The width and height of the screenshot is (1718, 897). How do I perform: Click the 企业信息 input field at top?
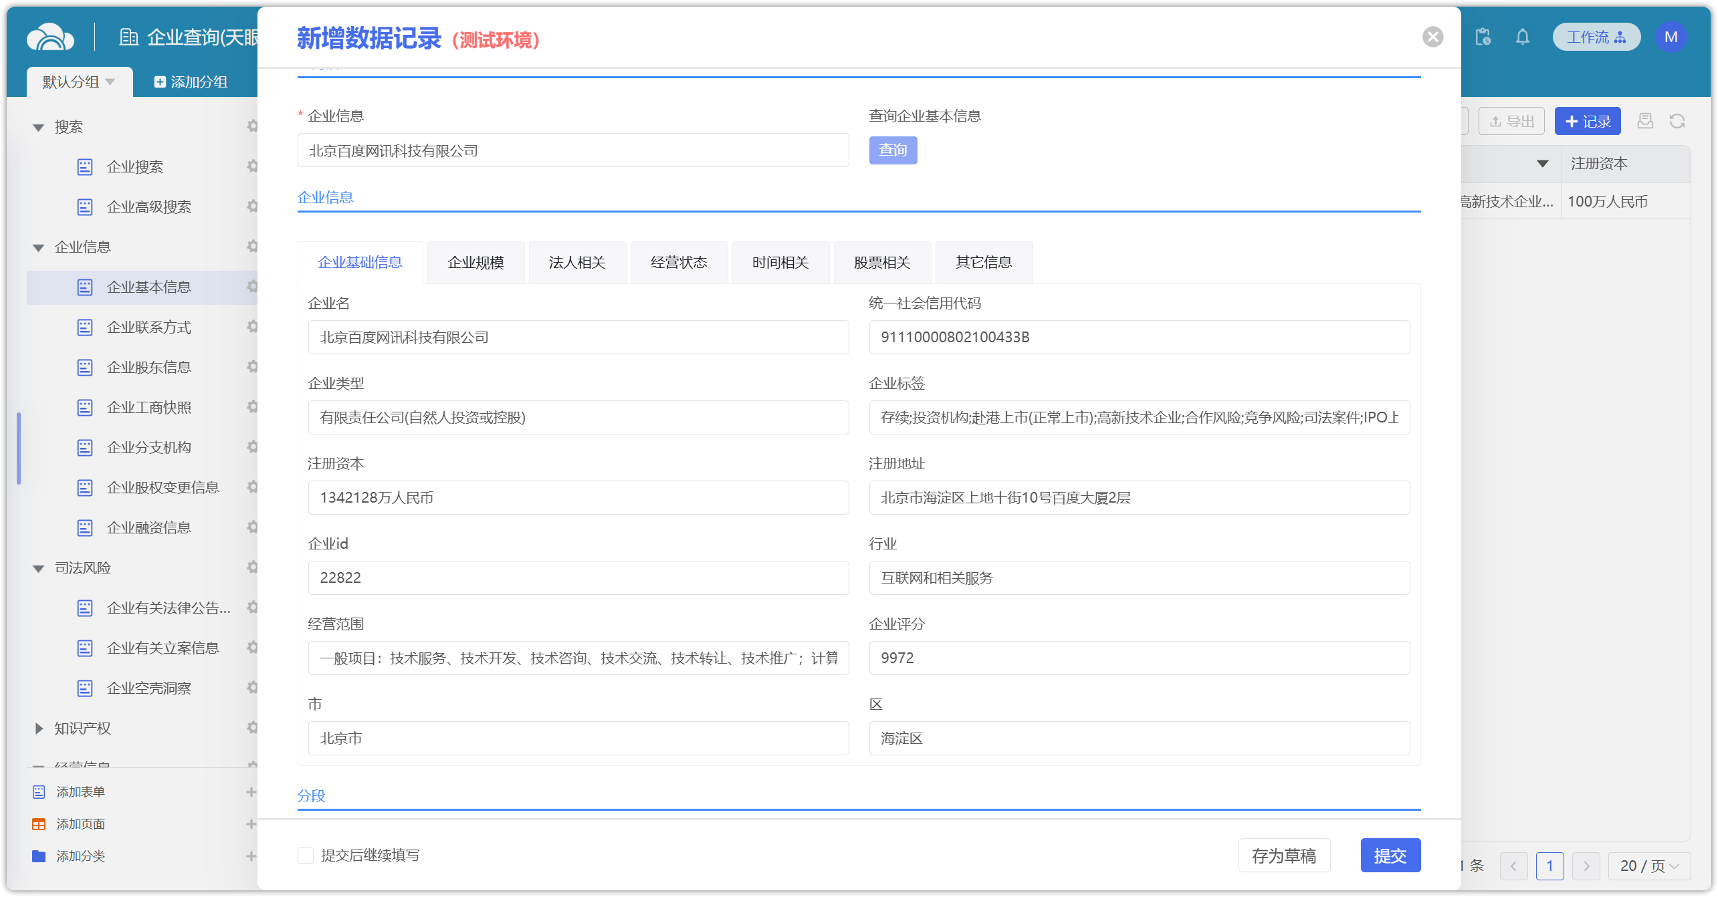click(x=573, y=150)
